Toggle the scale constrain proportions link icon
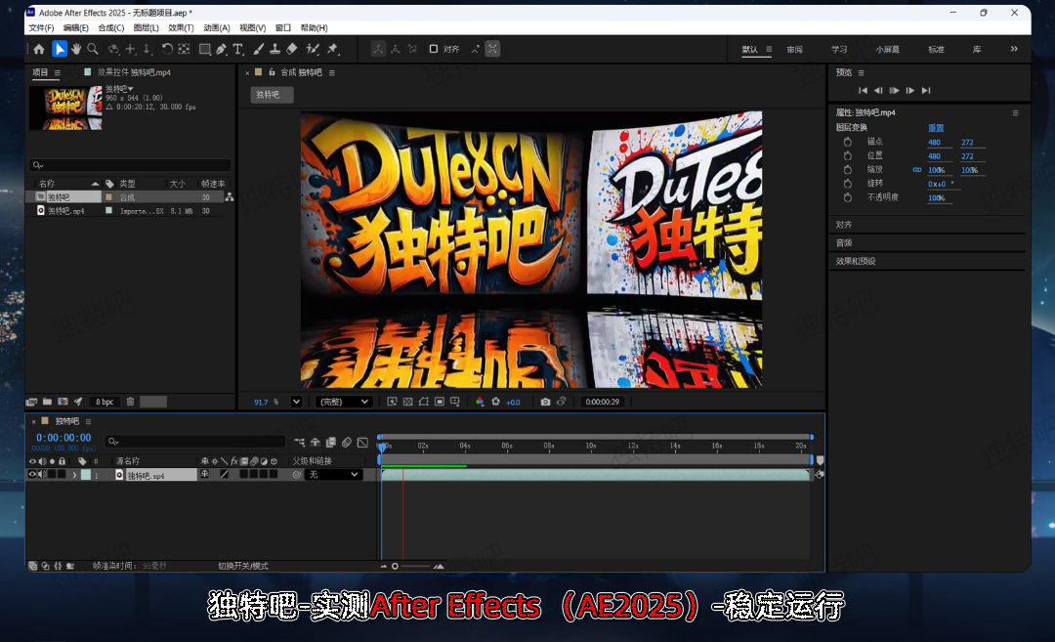 click(916, 170)
